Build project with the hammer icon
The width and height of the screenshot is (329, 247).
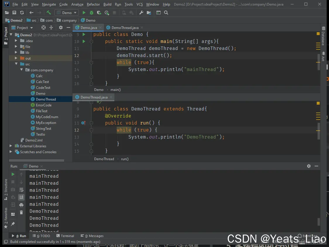pyautogui.click(x=49, y=13)
